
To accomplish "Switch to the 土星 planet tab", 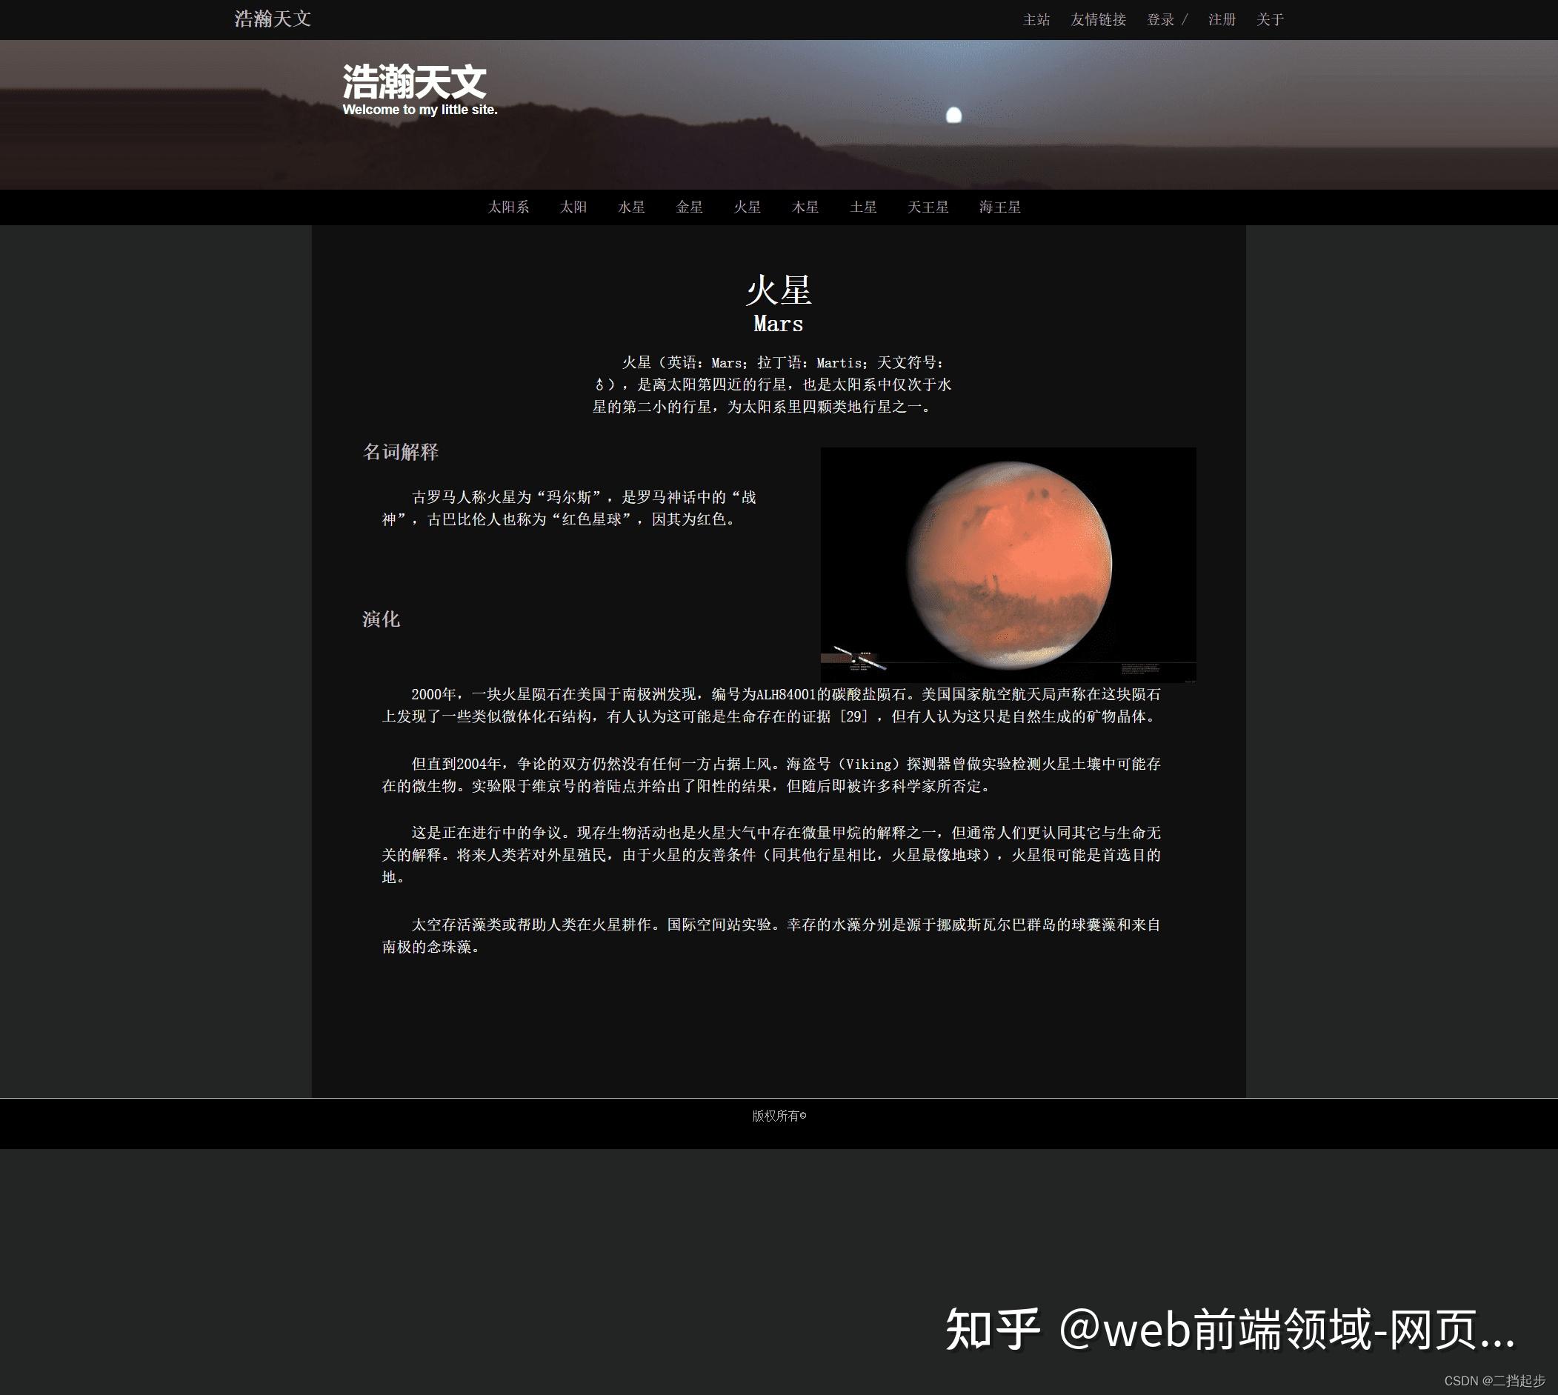I will click(x=863, y=207).
